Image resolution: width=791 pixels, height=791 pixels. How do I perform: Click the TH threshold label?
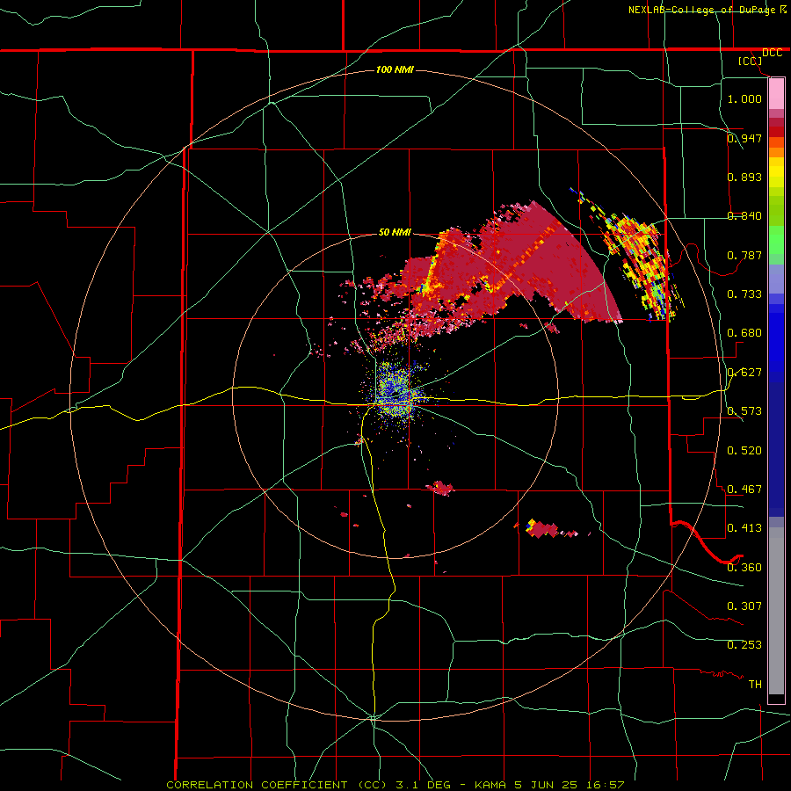click(755, 684)
